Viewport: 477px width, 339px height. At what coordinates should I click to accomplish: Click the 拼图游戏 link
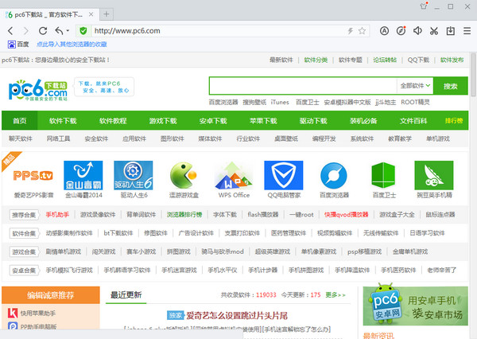[x=179, y=251]
